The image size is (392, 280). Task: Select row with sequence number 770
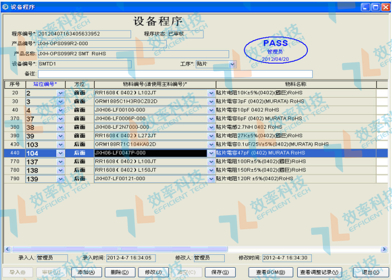point(14,161)
